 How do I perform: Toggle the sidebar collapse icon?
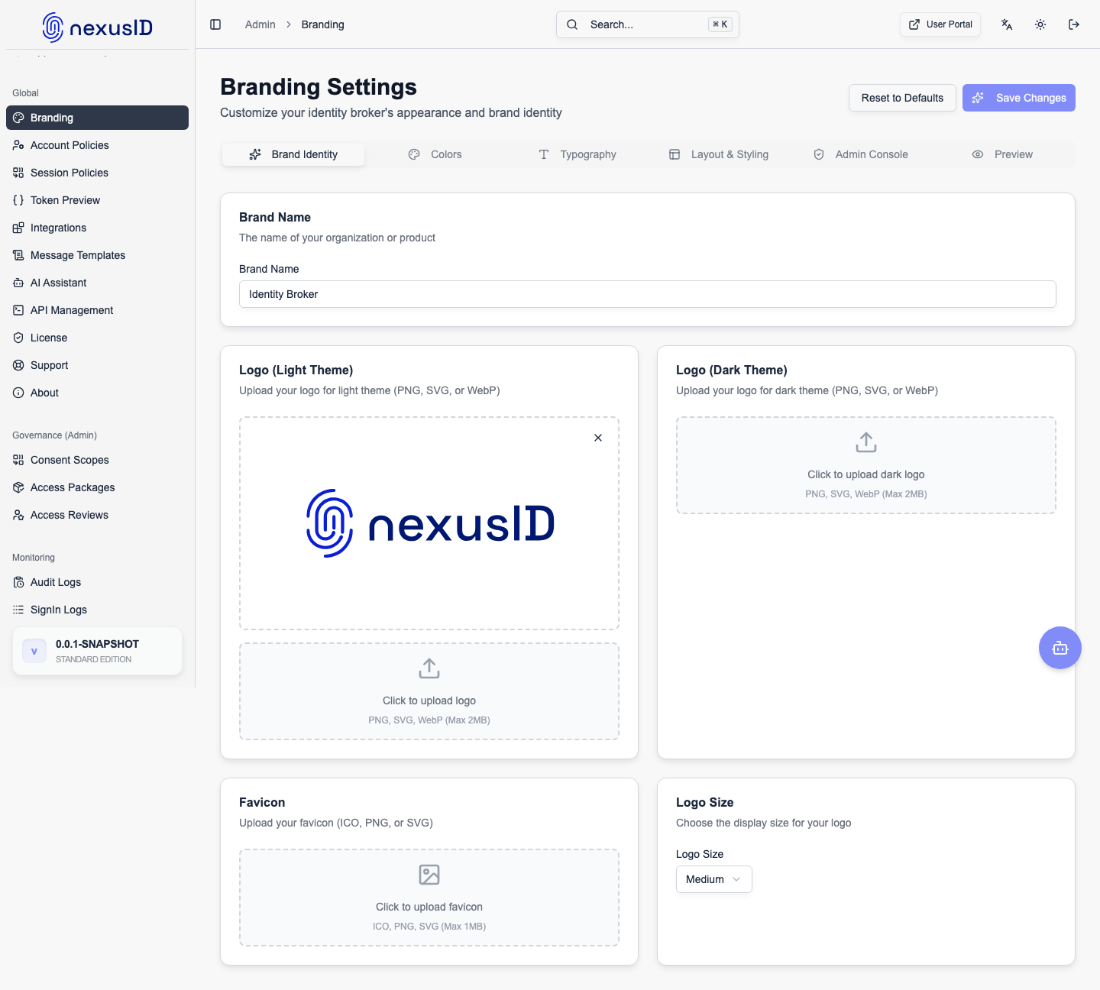(x=215, y=24)
